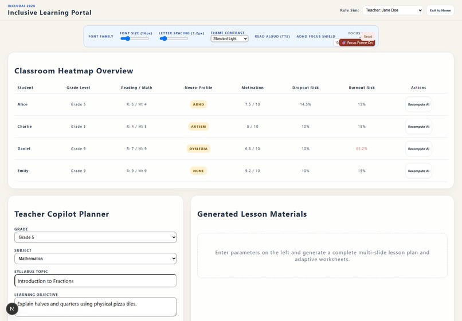The width and height of the screenshot is (462, 321).
Task: Click Alice's 14.5% dropout risk value
Action: point(306,104)
